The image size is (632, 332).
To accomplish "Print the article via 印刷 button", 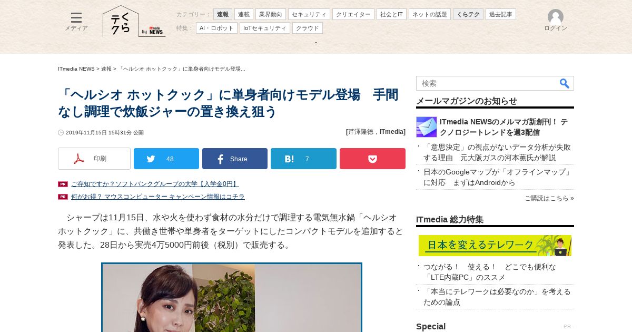I will pyautogui.click(x=94, y=159).
